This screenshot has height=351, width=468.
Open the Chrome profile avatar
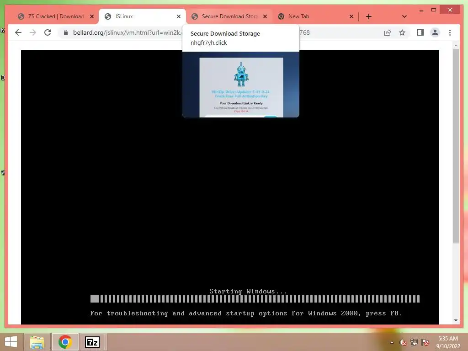[435, 32]
